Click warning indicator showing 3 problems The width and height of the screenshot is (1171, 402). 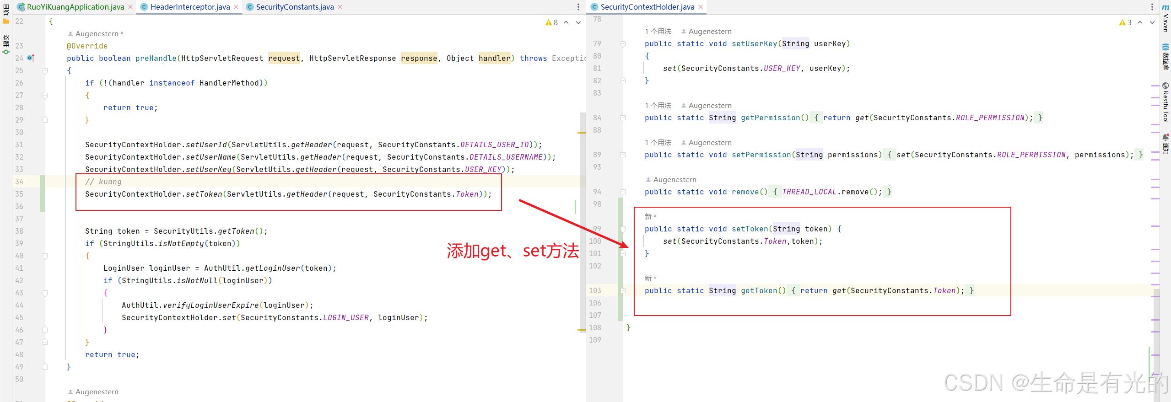(1125, 22)
